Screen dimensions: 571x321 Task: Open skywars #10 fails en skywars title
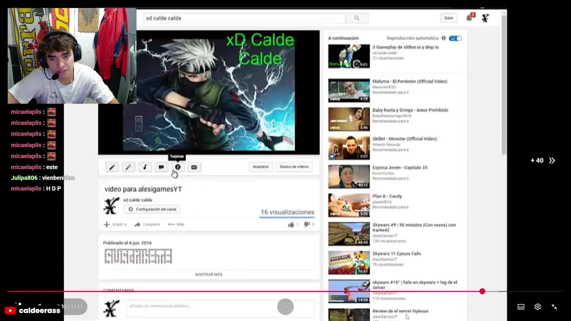coord(414,285)
